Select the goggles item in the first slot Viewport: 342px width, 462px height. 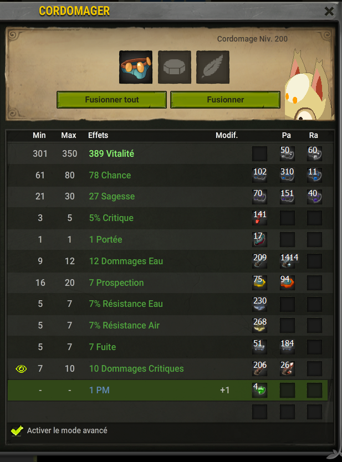(136, 67)
